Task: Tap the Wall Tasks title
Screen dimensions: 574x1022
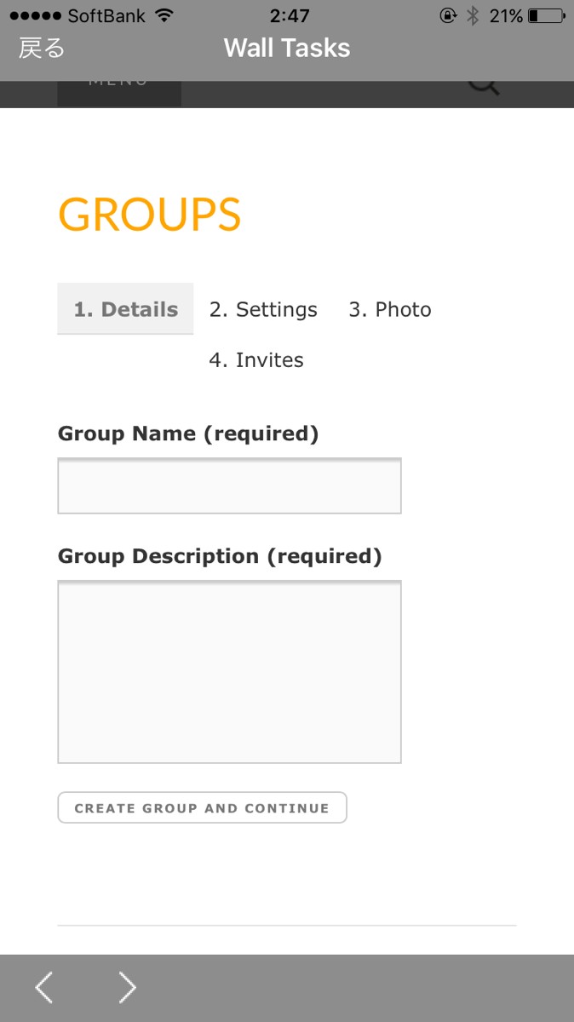Action: (x=287, y=49)
